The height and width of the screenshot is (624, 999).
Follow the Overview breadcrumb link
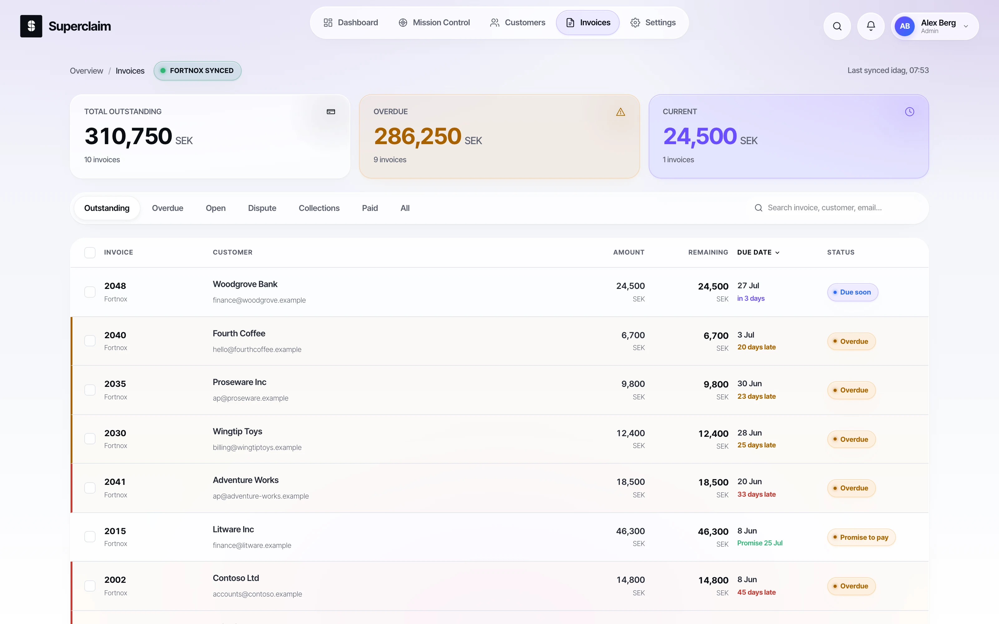pyautogui.click(x=86, y=71)
